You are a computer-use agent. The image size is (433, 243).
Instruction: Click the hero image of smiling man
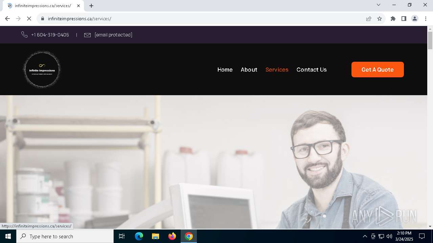pyautogui.click(x=213, y=162)
